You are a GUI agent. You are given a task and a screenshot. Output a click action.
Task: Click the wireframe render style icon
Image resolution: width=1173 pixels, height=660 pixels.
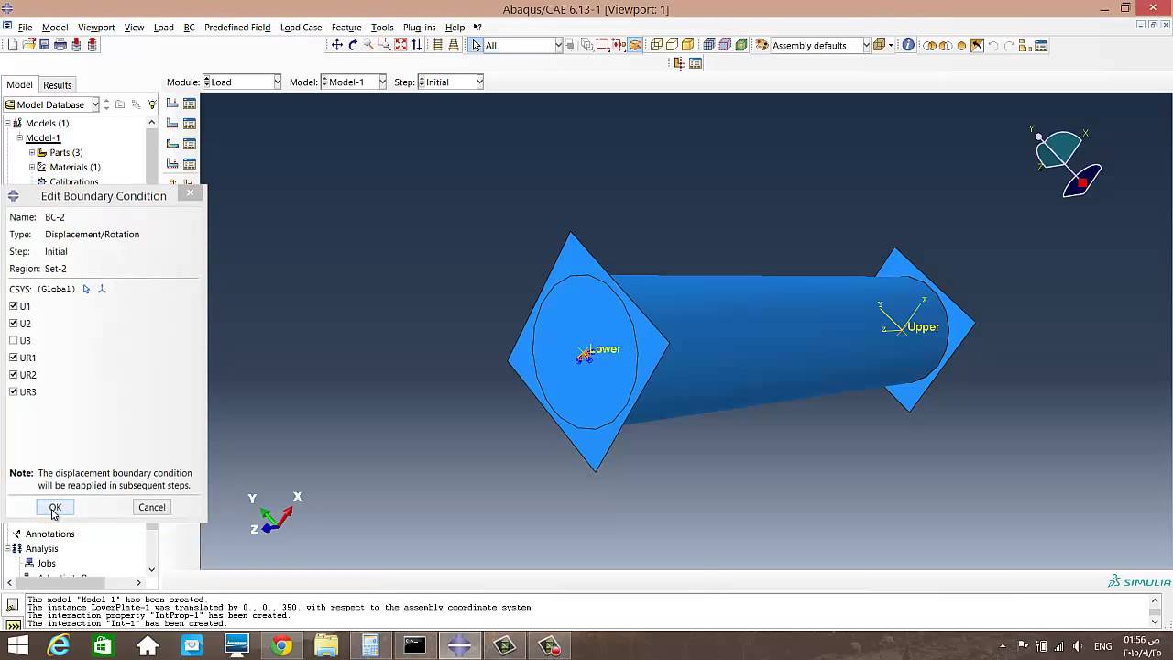click(x=656, y=45)
